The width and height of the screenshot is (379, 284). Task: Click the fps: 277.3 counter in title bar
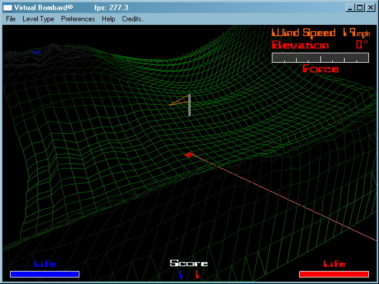coord(111,8)
